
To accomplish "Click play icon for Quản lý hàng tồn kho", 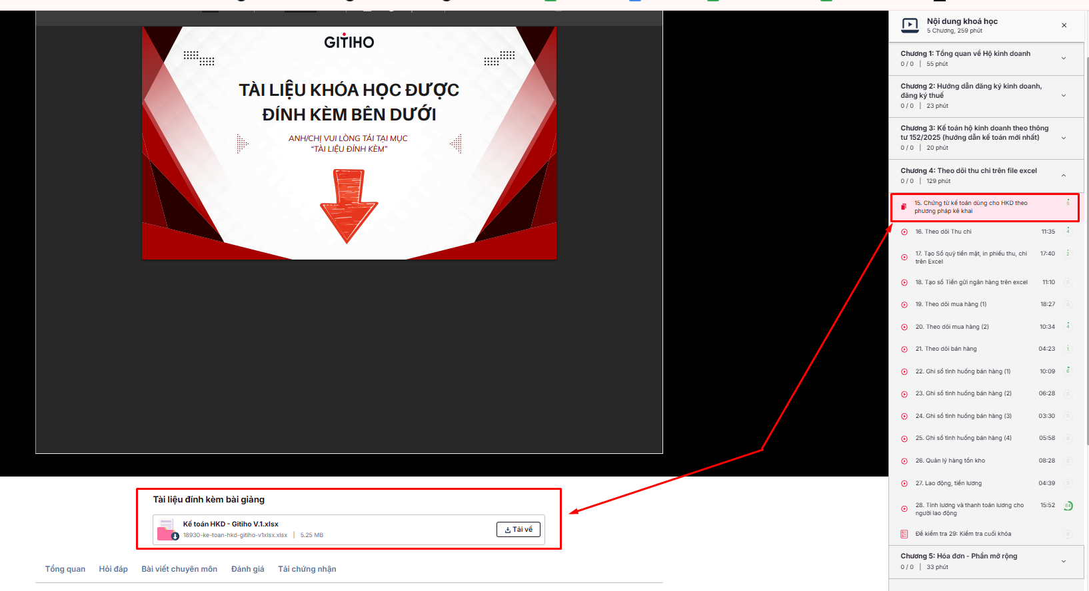I will 904,461.
